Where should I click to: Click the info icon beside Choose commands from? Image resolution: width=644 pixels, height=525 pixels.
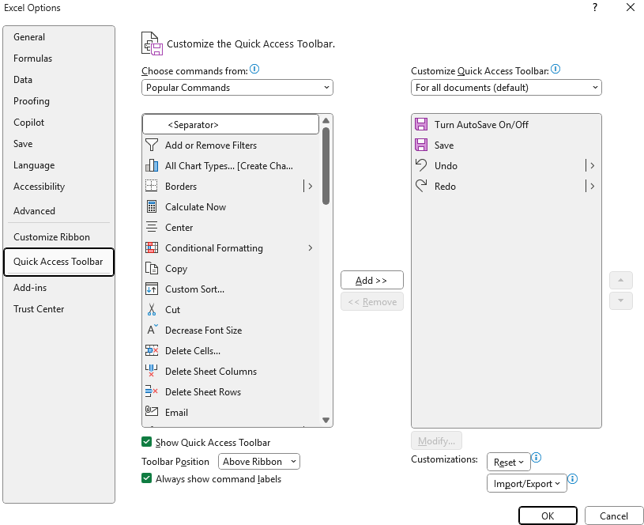pos(254,69)
